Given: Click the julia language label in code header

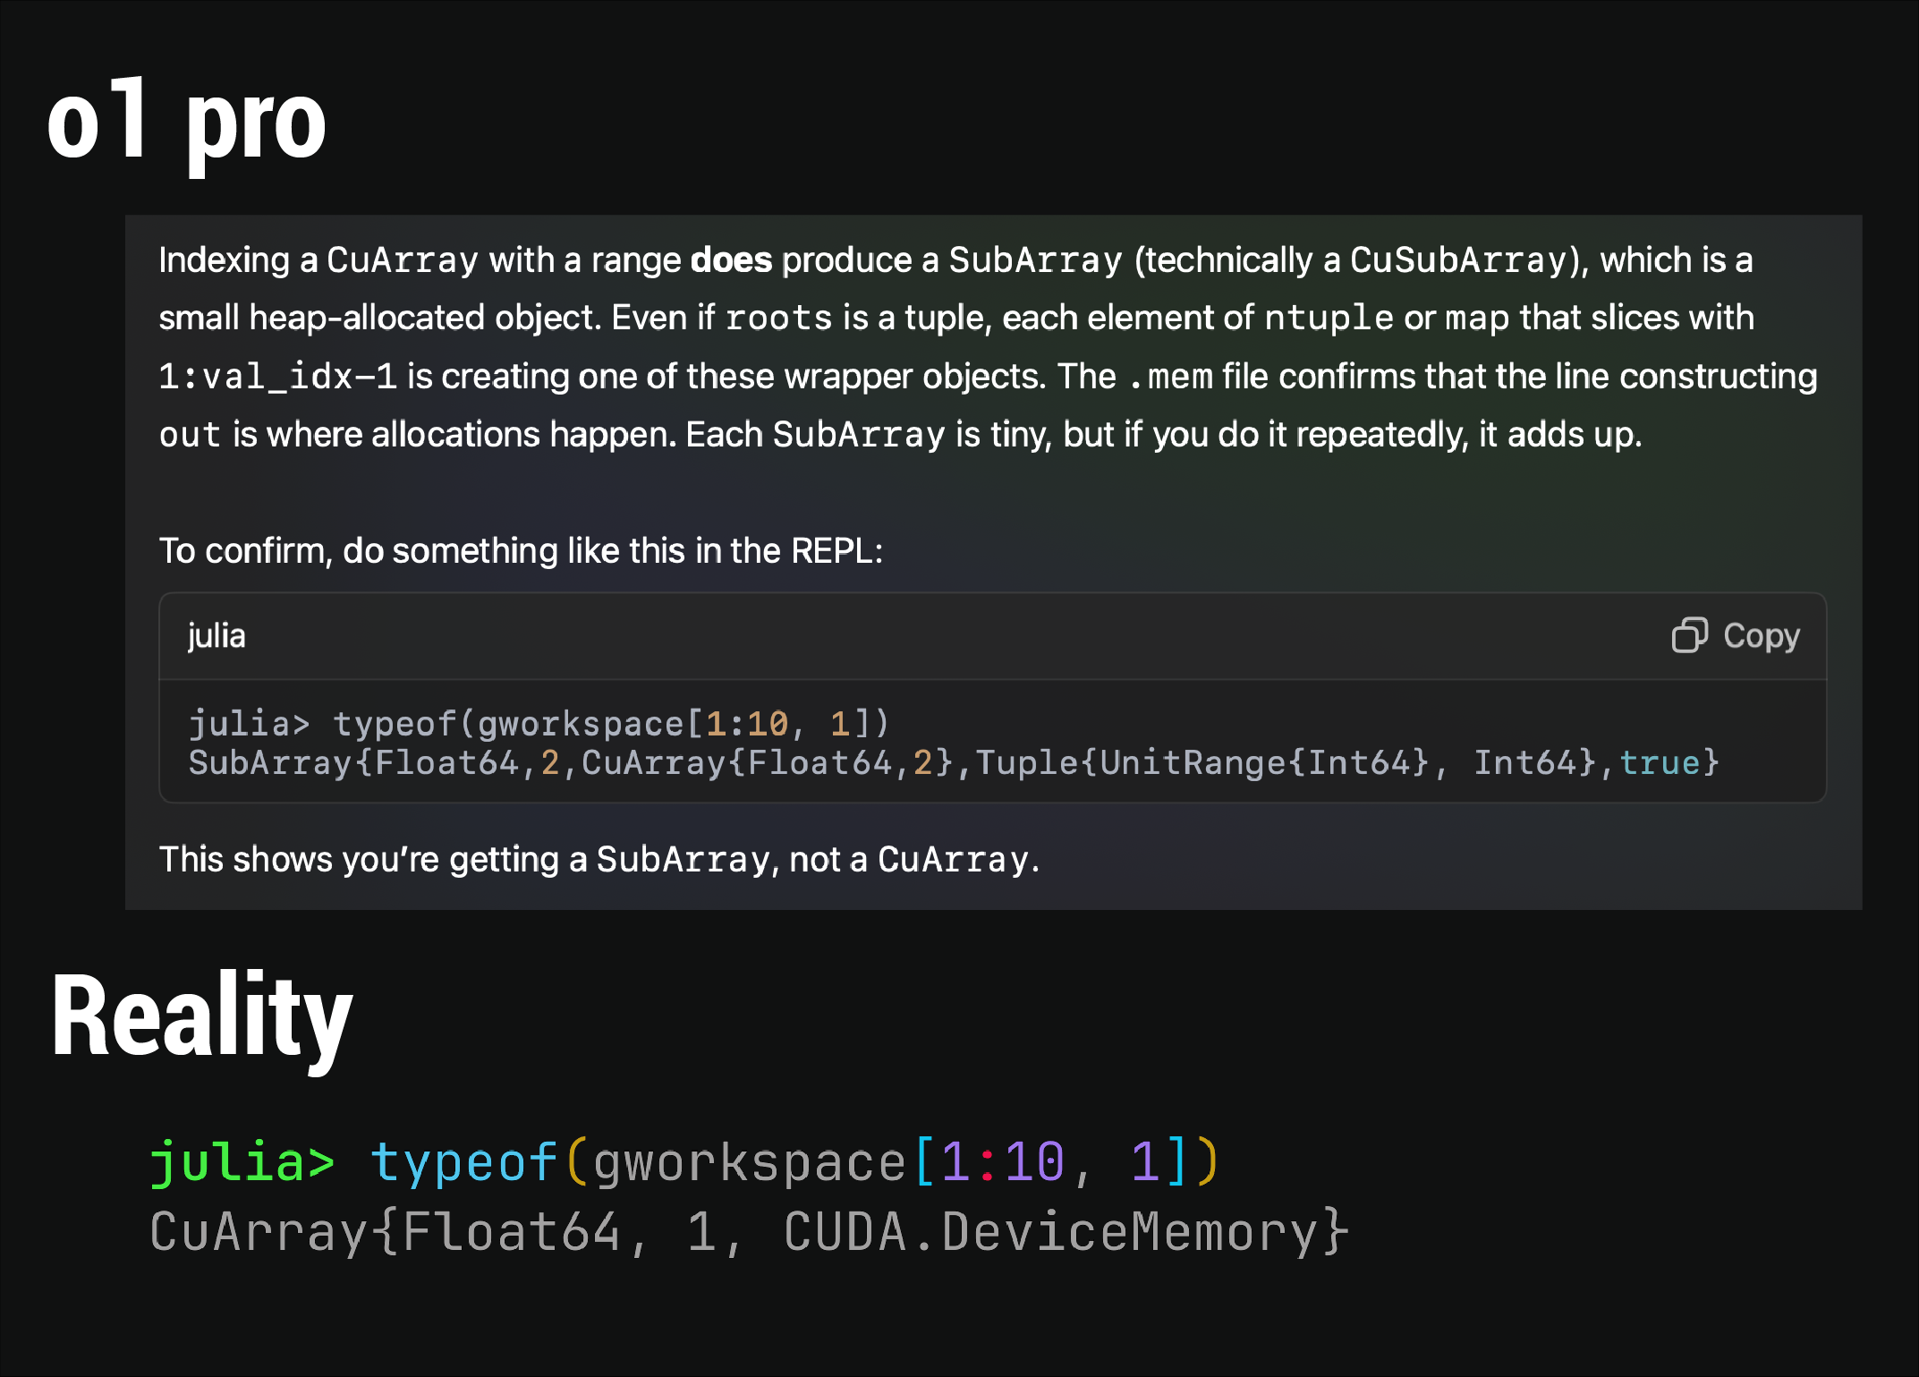Looking at the screenshot, I should tap(217, 636).
